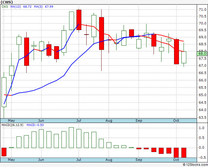208x167 pixels.
Task: Click the 66.5 price axis label
Action: pos(202,73)
